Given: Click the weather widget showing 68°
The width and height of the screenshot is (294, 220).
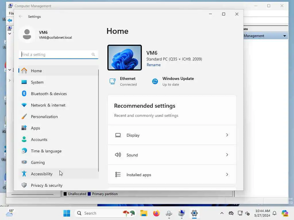Looking at the screenshot, I should coord(9,213).
